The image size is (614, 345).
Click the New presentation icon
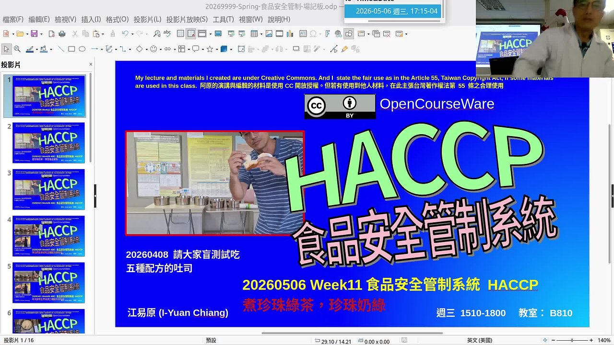[x=6, y=34]
